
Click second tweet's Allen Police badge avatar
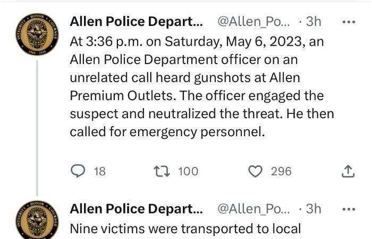[x=37, y=220]
